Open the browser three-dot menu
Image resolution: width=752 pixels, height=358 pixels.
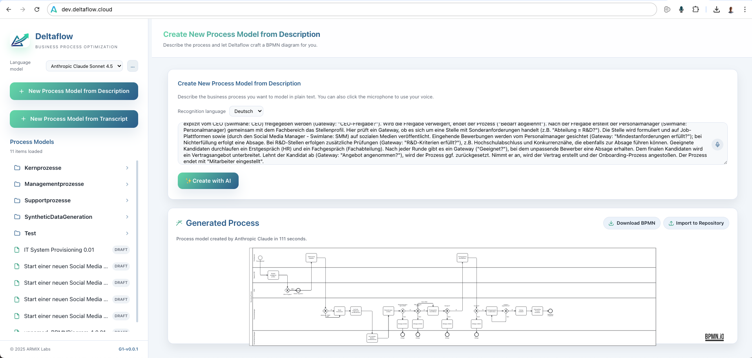coord(745,9)
